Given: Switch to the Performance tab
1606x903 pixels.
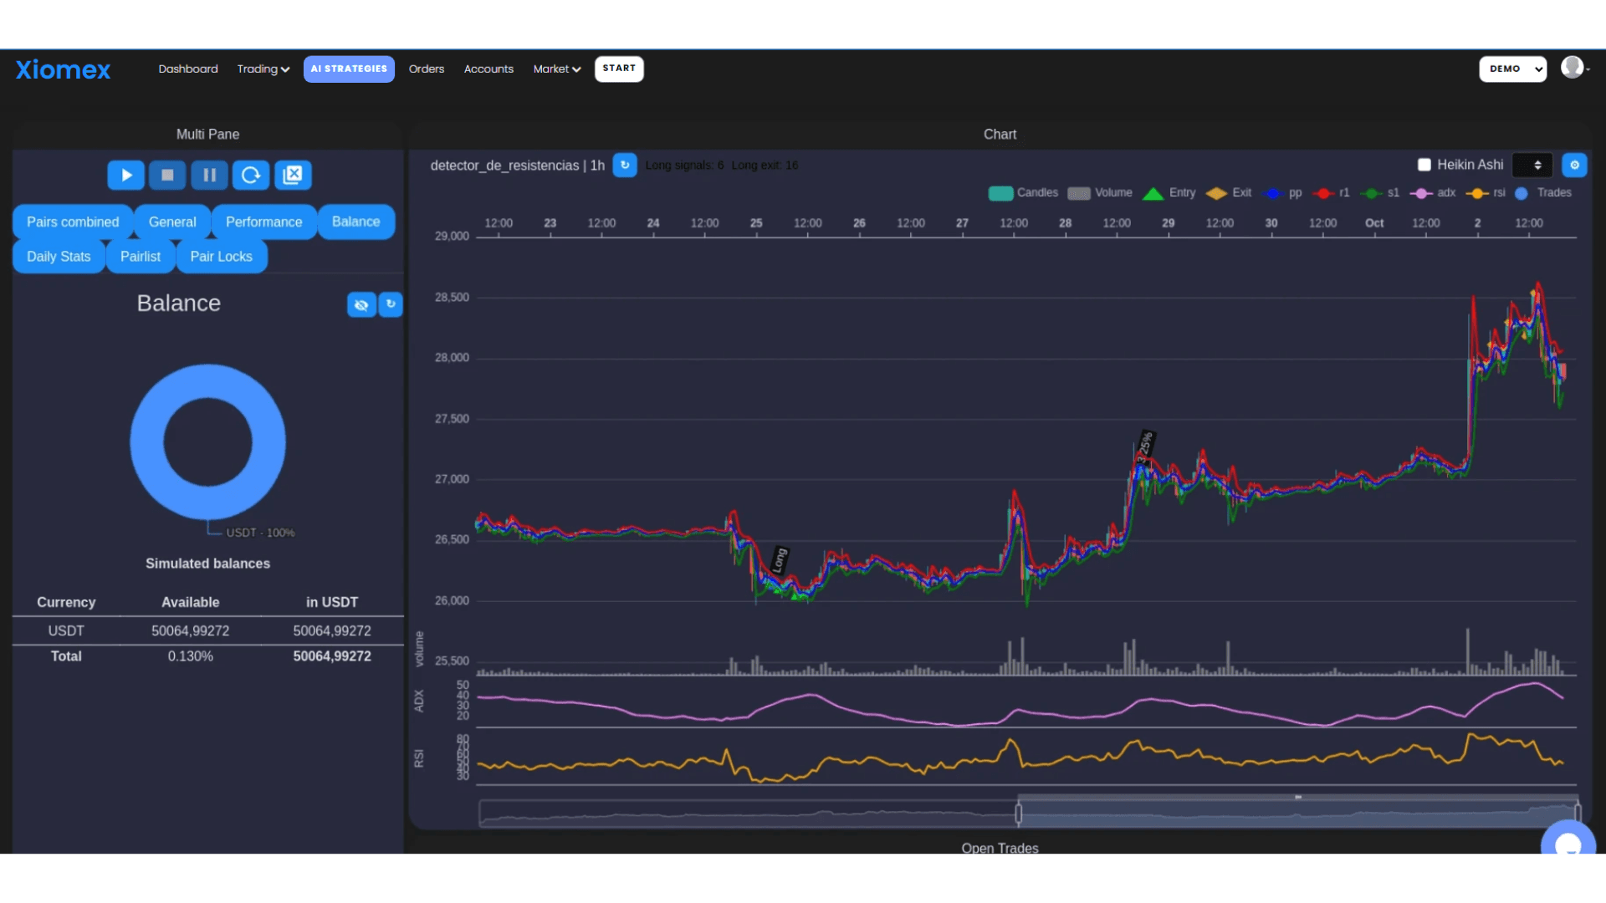Looking at the screenshot, I should [x=264, y=222].
